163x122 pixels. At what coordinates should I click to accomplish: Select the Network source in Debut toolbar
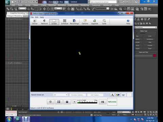click(x=44, y=22)
